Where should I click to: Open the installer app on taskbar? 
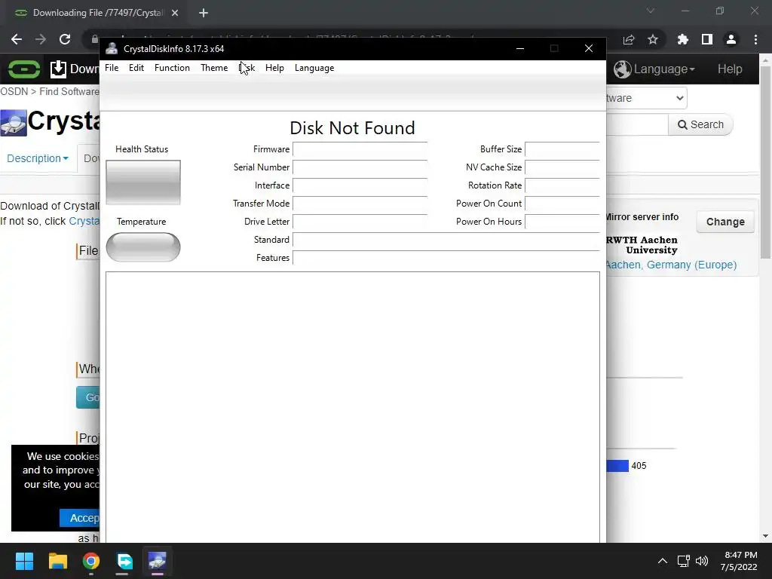click(124, 561)
